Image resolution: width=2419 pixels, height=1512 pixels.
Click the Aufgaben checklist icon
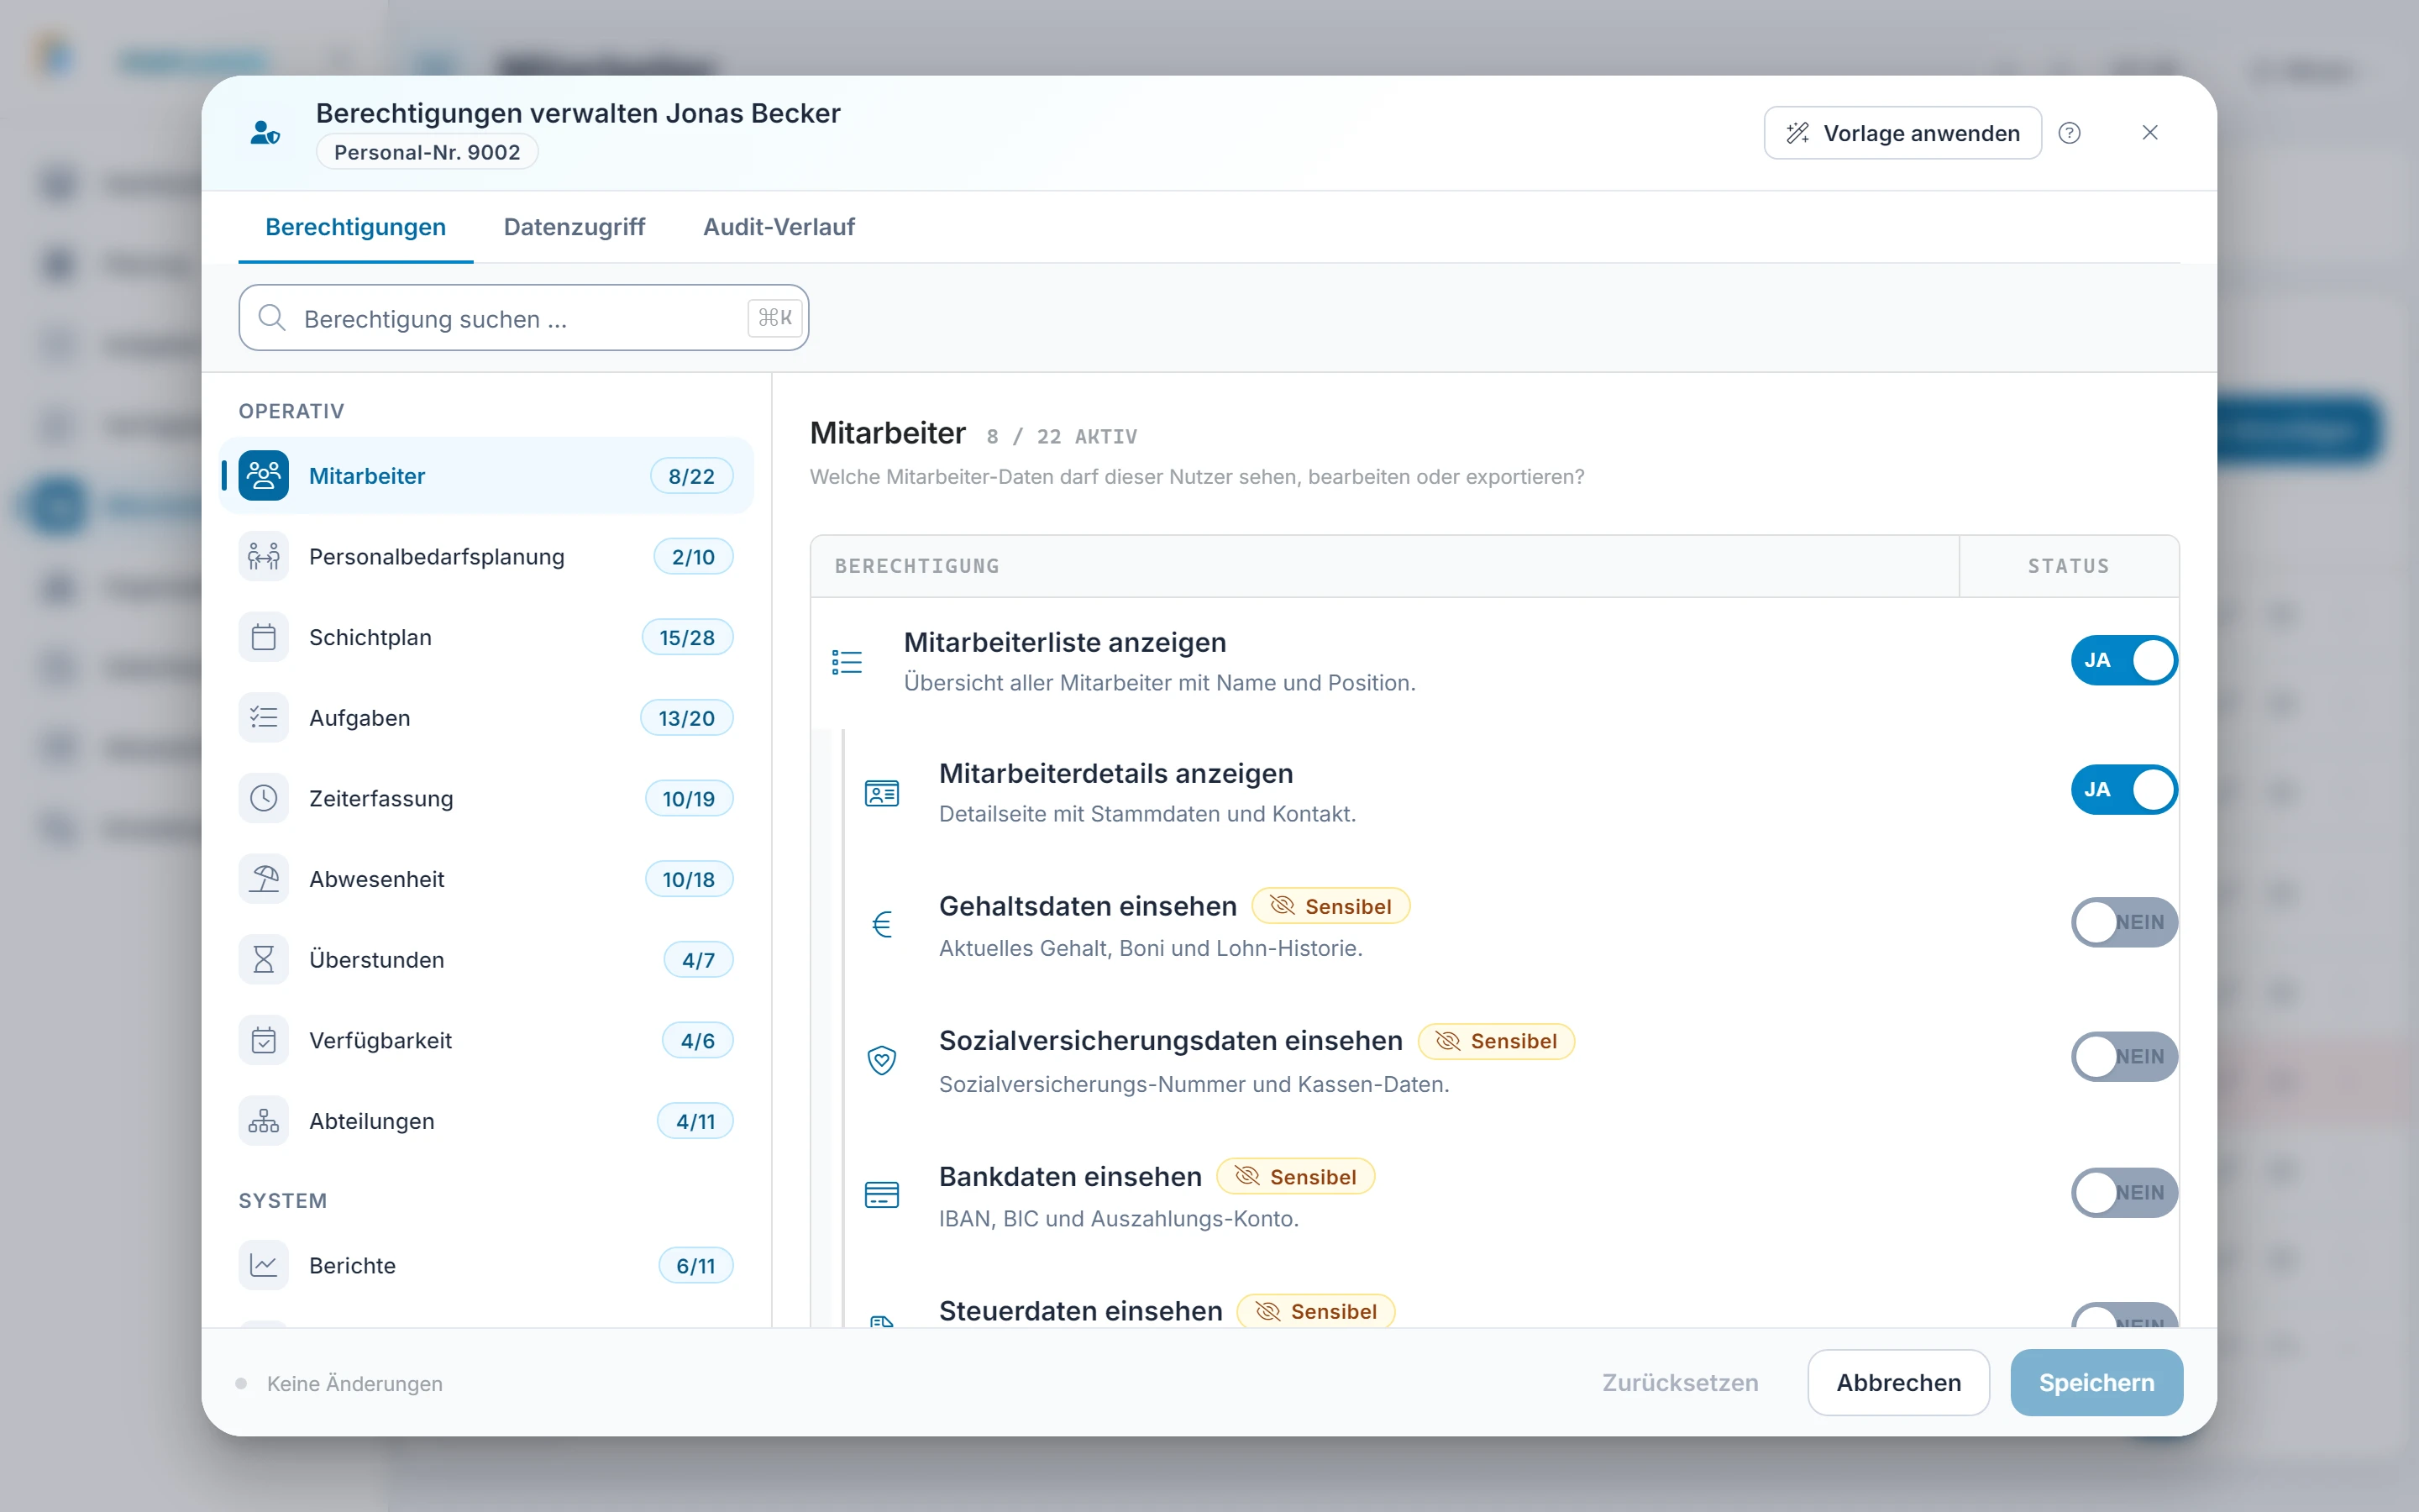click(x=263, y=718)
